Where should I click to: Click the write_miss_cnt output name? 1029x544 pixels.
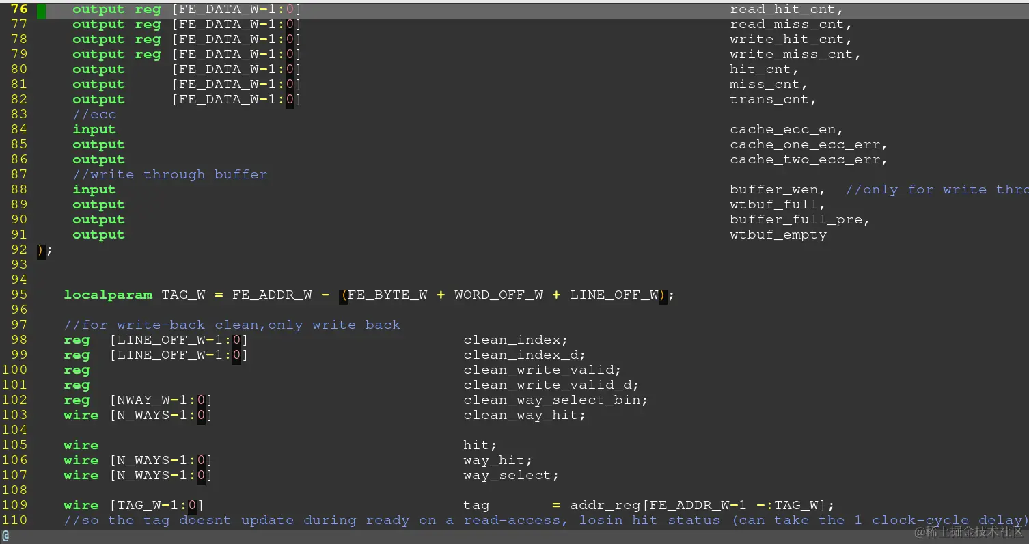(792, 55)
